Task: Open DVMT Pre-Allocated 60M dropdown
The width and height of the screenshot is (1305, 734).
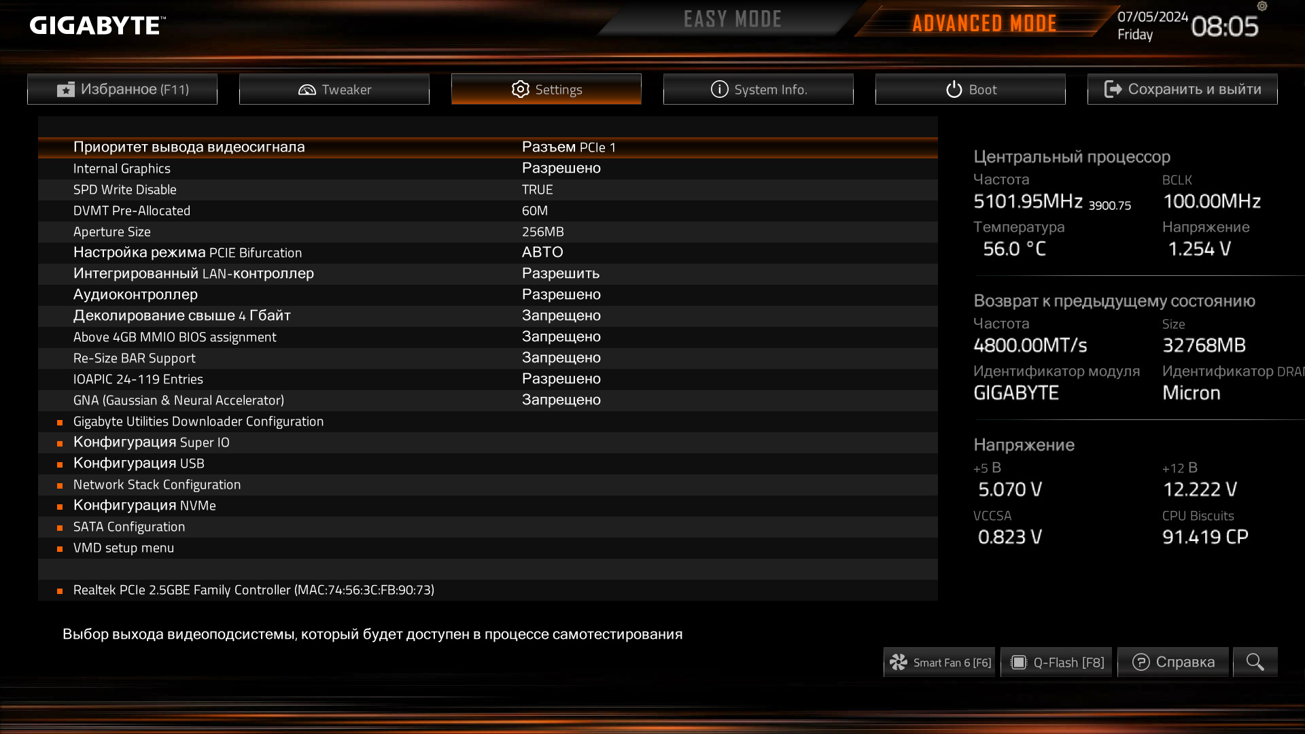Action: [535, 211]
